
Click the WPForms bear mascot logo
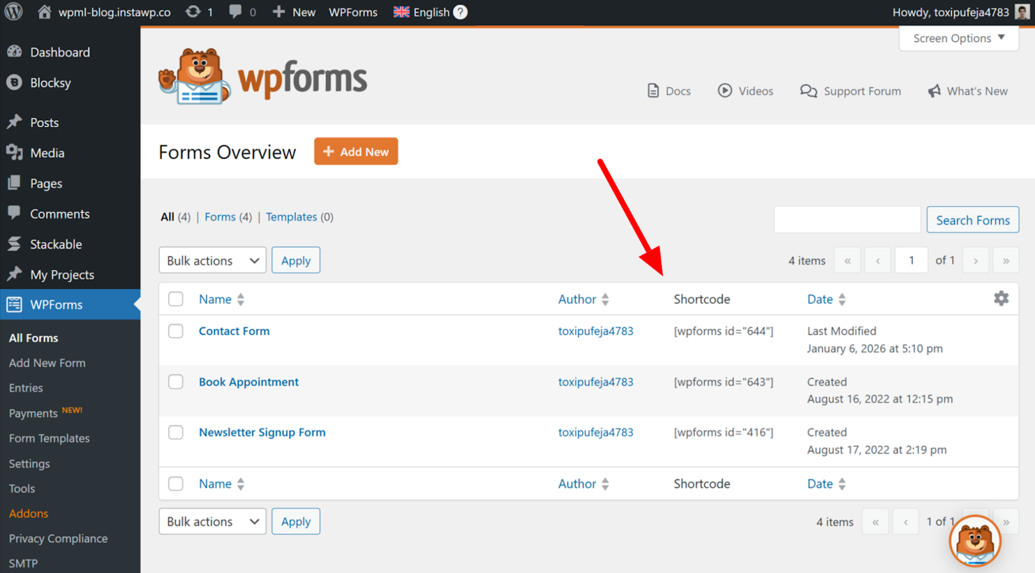click(x=195, y=76)
